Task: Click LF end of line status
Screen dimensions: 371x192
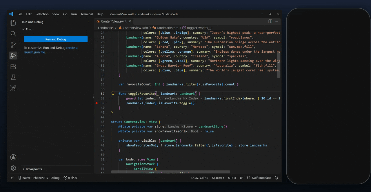Action: (x=241, y=178)
